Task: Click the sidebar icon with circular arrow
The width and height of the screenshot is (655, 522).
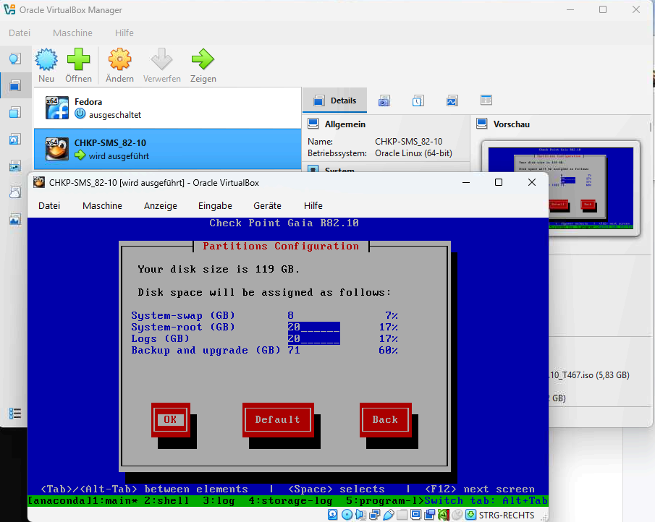Action: [x=15, y=139]
